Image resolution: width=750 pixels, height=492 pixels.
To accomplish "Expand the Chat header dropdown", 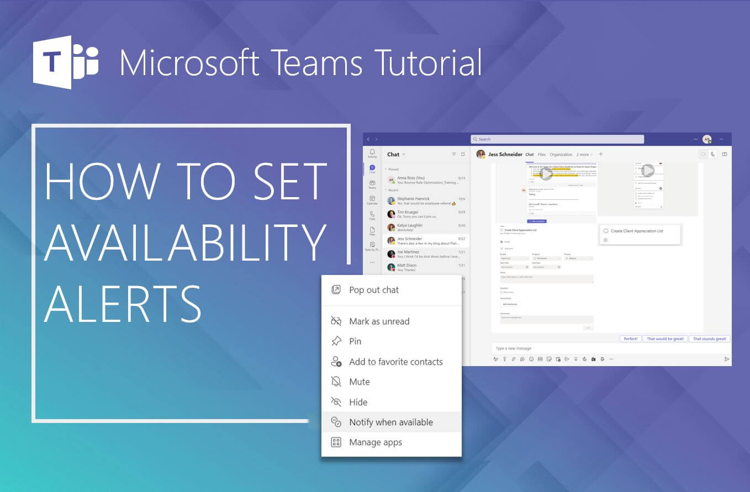I will [403, 155].
